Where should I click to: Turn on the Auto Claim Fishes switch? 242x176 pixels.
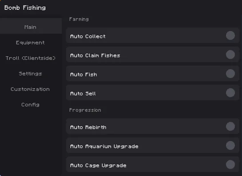(230, 55)
